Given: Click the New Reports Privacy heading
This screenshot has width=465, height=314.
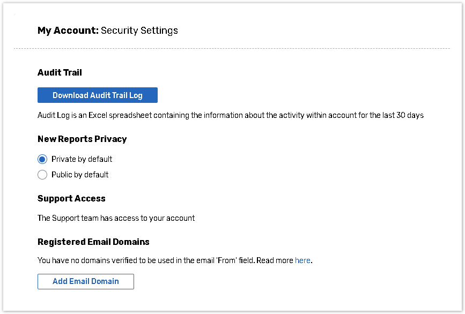Looking at the screenshot, I should pos(82,139).
